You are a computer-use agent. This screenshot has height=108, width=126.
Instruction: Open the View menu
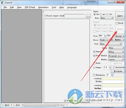[x=19, y=7]
